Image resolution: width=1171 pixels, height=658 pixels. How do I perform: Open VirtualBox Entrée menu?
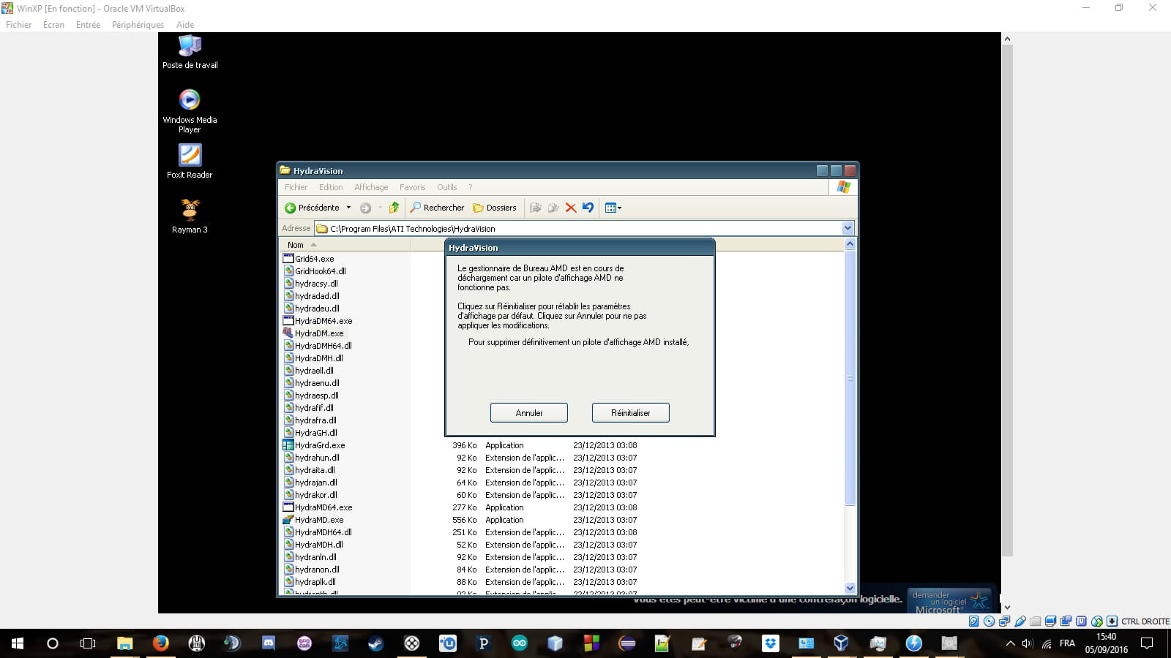pyautogui.click(x=88, y=25)
